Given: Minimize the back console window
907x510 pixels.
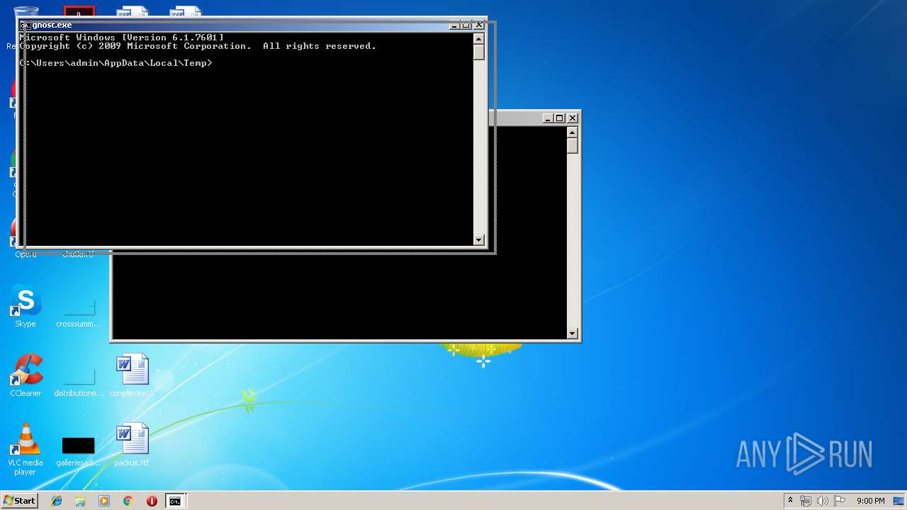Looking at the screenshot, I should [x=547, y=118].
